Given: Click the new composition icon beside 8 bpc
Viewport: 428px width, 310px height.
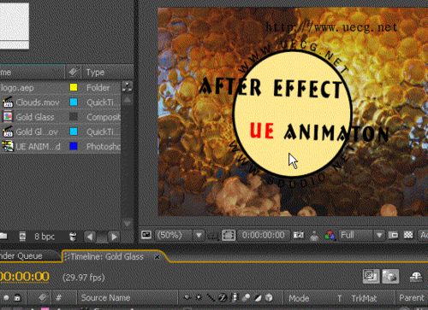Looking at the screenshot, I should [22, 237].
